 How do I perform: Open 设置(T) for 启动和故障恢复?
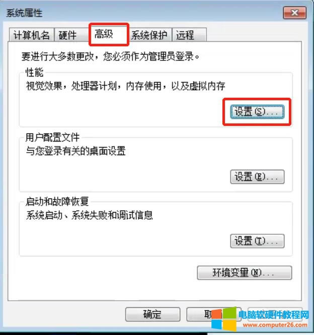tap(257, 241)
